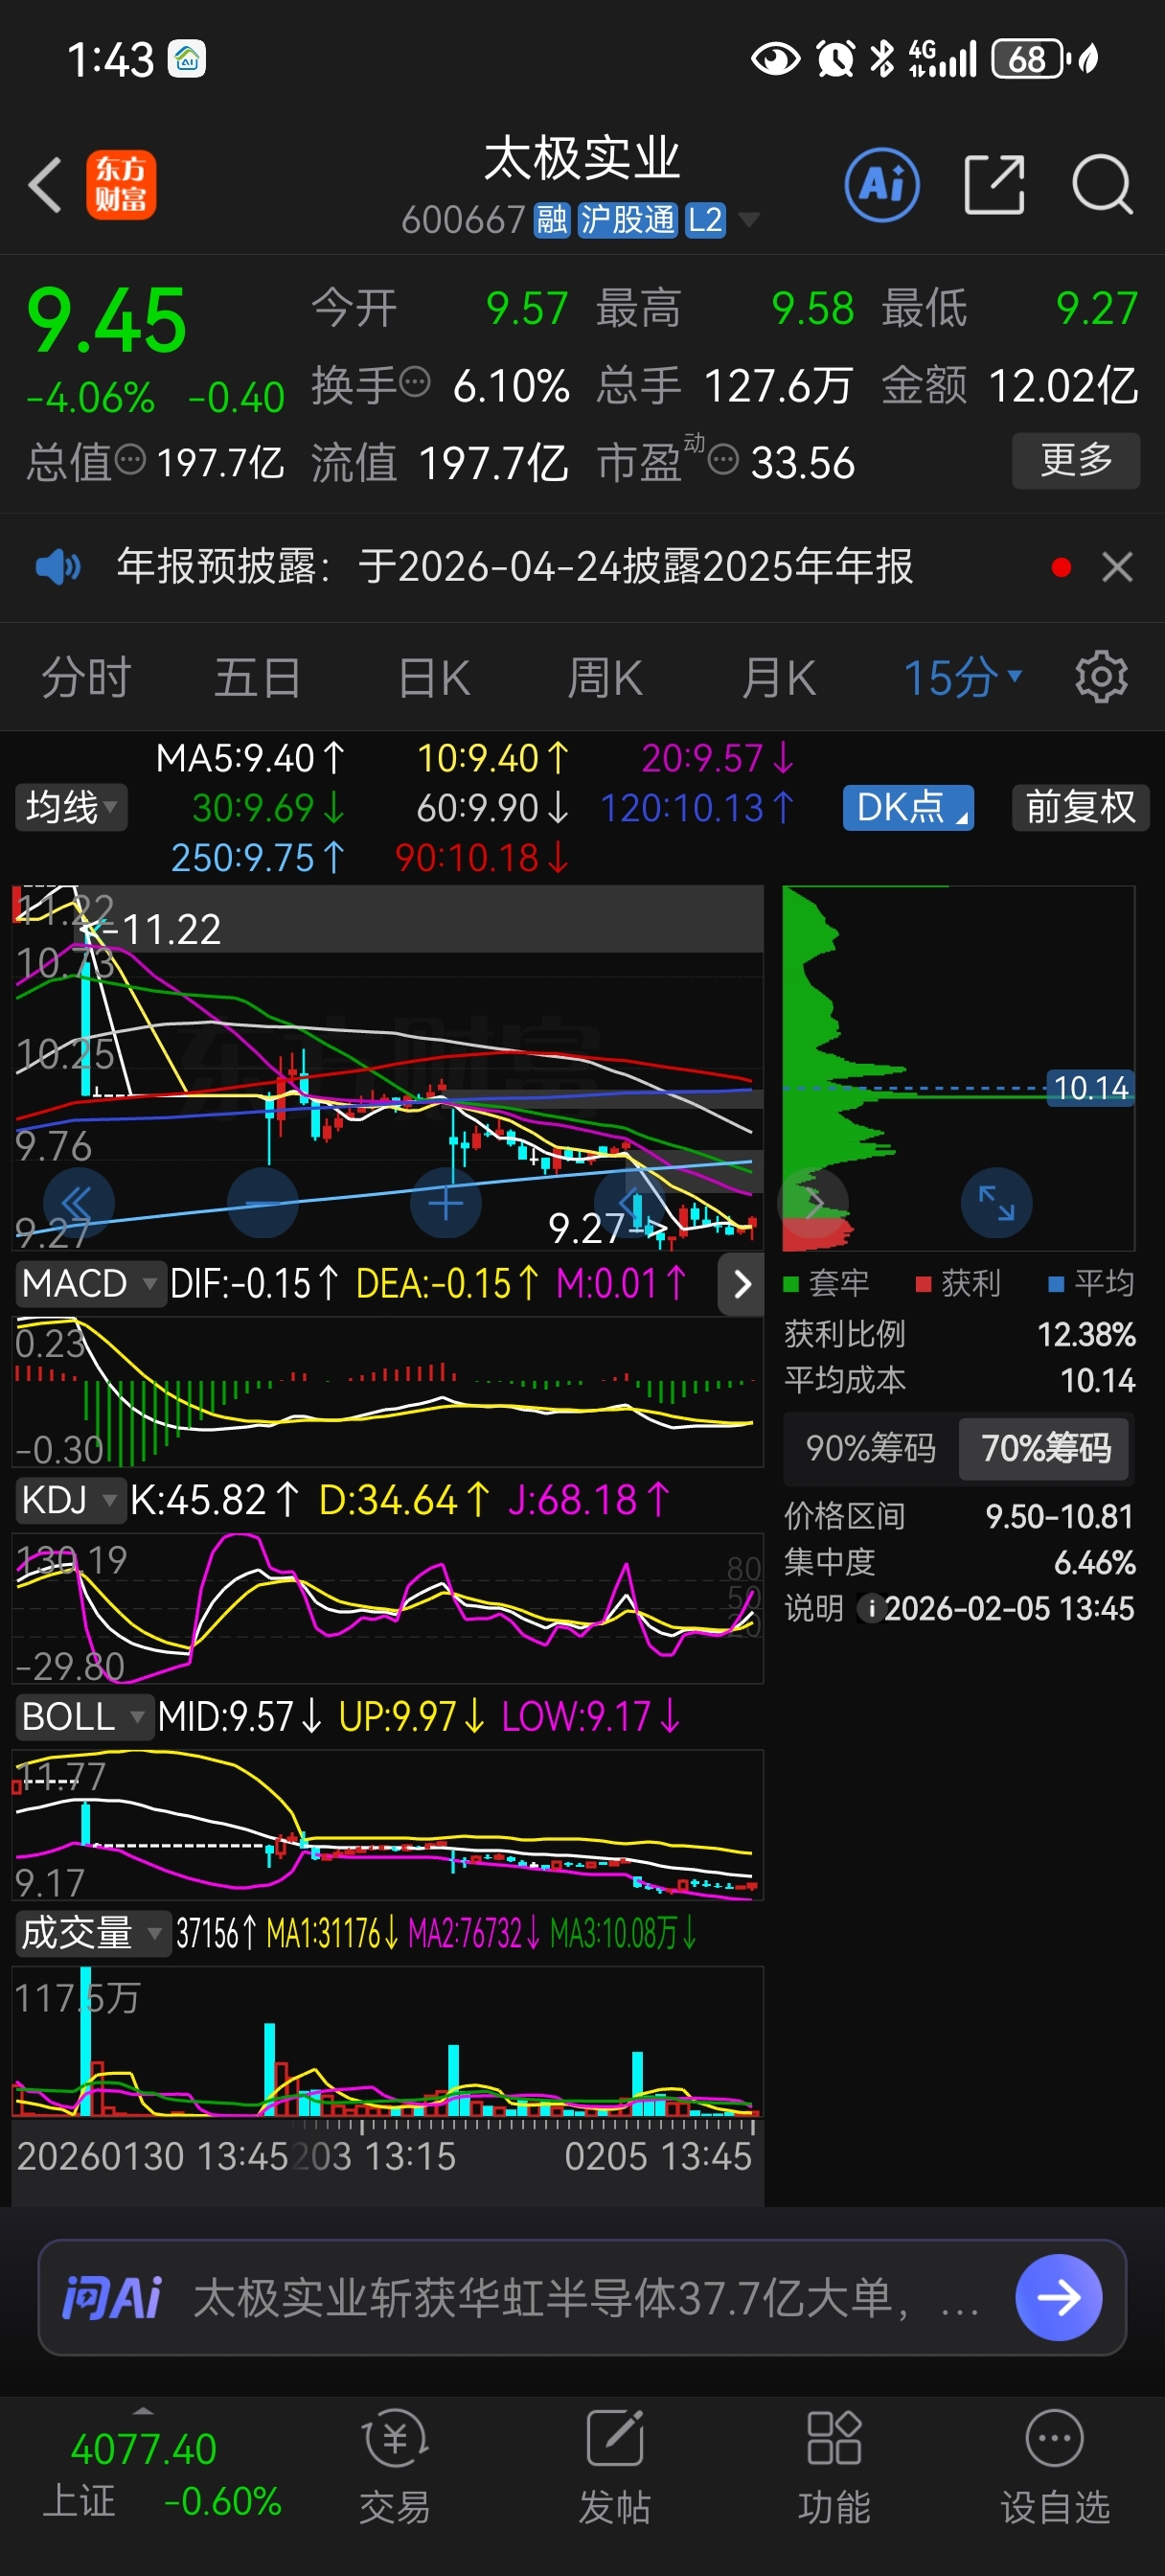Switch to 月K tab
This screenshot has height=2576, width=1165.
click(x=778, y=677)
